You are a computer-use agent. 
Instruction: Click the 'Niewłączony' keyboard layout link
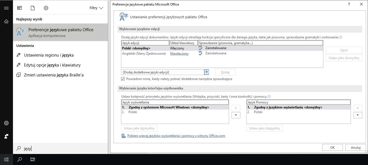click(x=179, y=54)
